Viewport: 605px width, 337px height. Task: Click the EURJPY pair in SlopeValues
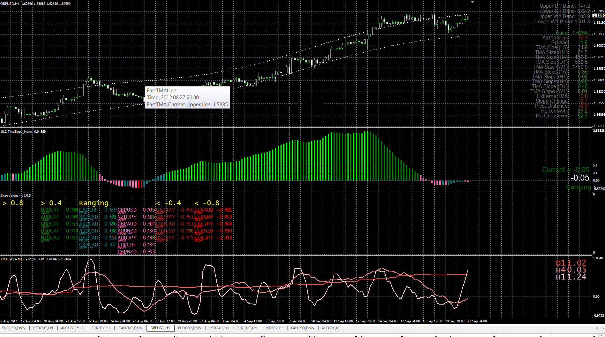coord(204,238)
